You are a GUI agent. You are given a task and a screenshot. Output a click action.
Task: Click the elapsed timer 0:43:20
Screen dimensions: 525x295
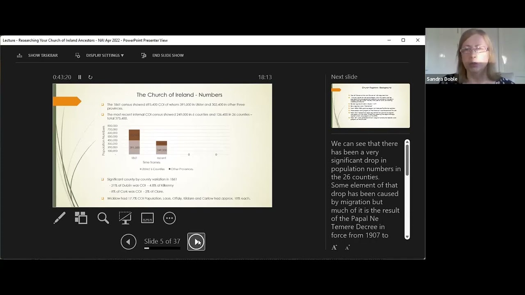62,77
